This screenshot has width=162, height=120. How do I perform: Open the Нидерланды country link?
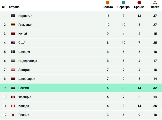pos(28,61)
